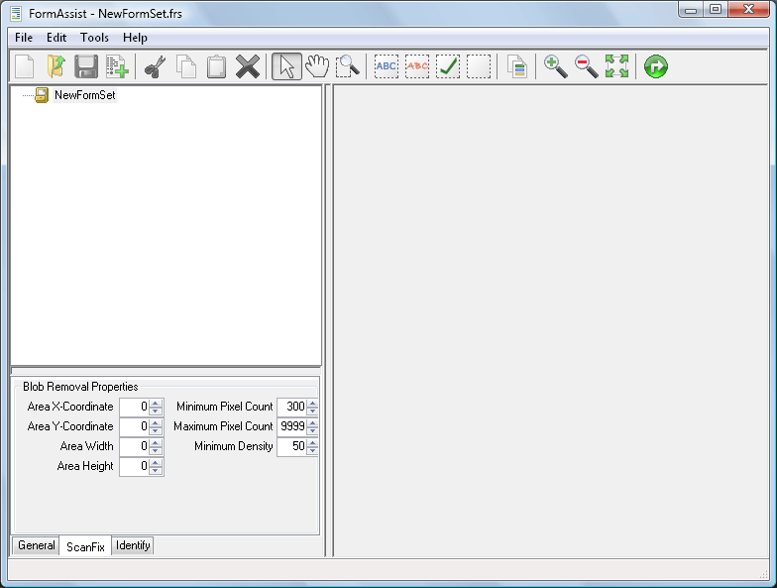This screenshot has width=777, height=588.
Task: Fit image to window with green arrows icon
Action: (x=616, y=66)
